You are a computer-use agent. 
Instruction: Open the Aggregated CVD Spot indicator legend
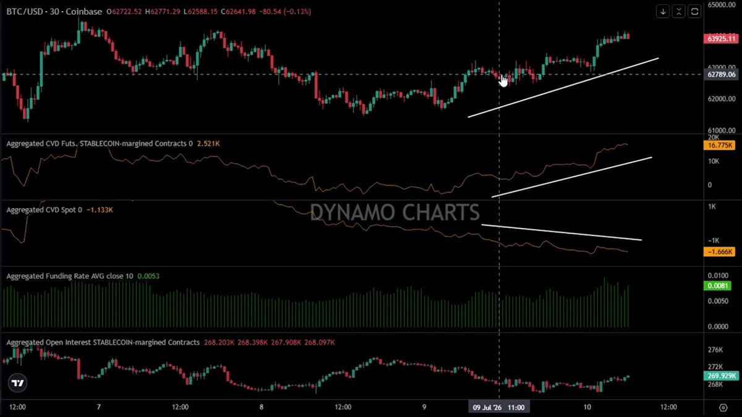(x=45, y=210)
